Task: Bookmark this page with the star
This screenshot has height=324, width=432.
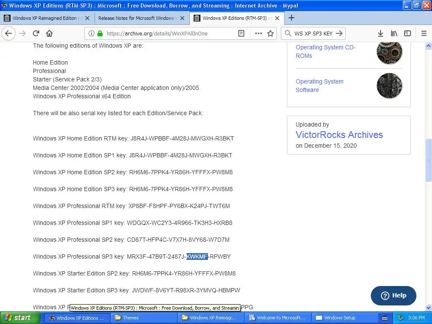Action: tap(270, 33)
